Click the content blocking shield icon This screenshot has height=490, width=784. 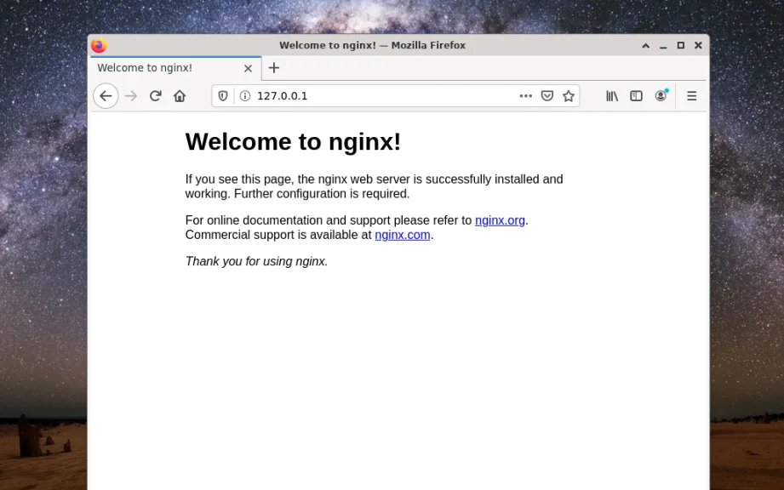point(222,95)
